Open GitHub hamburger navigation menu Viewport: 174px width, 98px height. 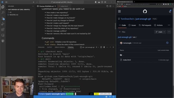click(x=119, y=11)
